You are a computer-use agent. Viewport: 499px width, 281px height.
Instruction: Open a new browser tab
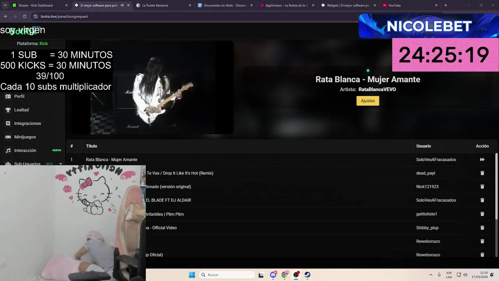click(x=446, y=5)
